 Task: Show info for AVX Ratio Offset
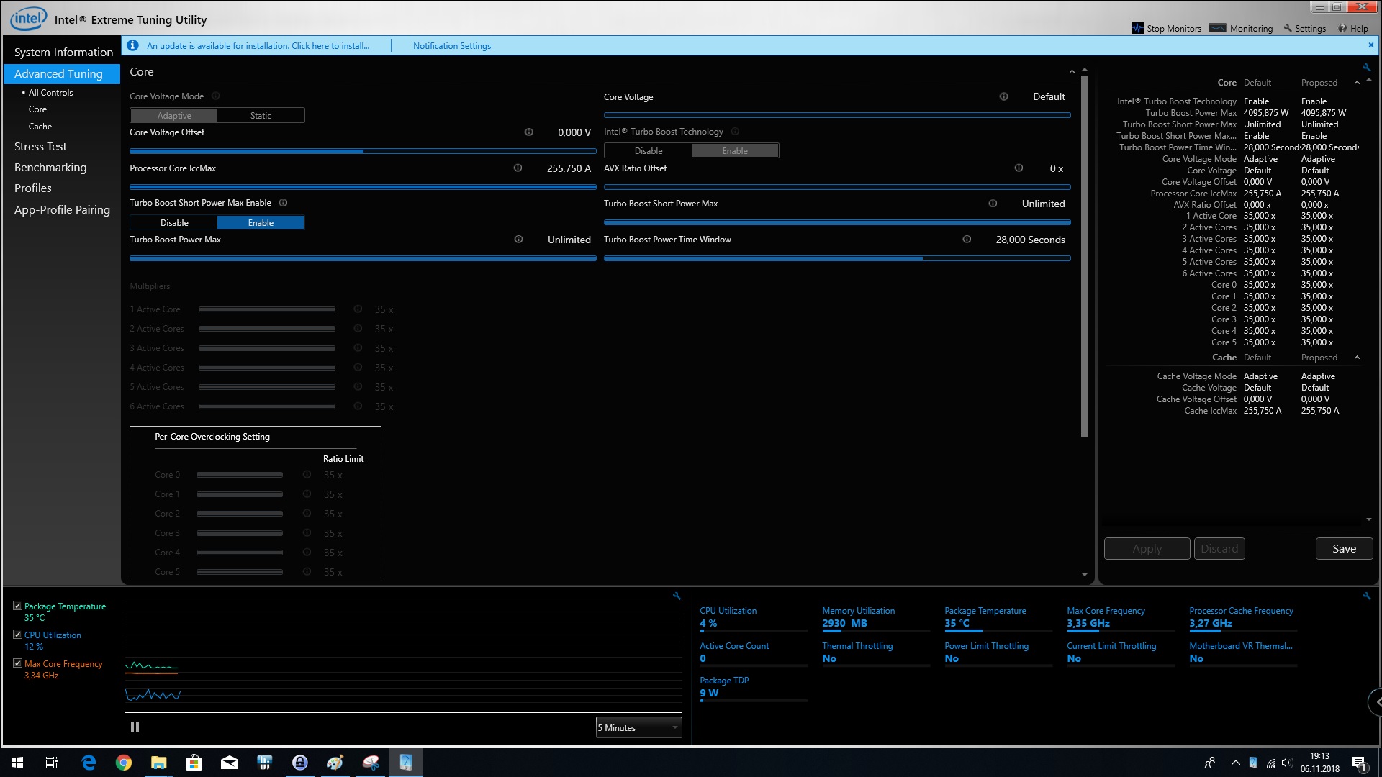(1019, 168)
